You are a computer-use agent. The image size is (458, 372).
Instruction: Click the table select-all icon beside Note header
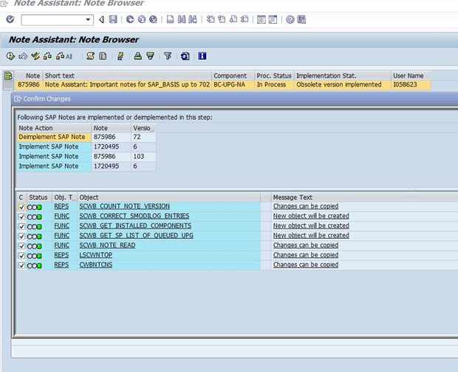(x=8, y=75)
